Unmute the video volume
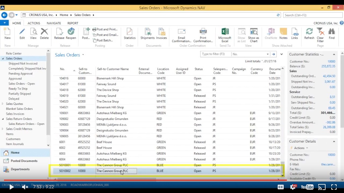 click(25, 187)
